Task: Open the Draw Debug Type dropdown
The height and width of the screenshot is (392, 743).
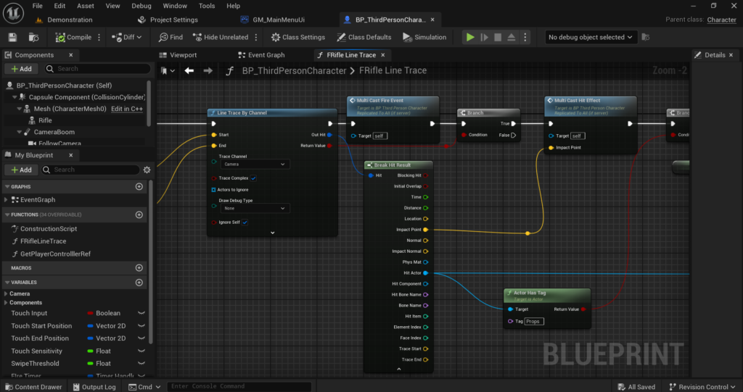Action: tap(255, 208)
